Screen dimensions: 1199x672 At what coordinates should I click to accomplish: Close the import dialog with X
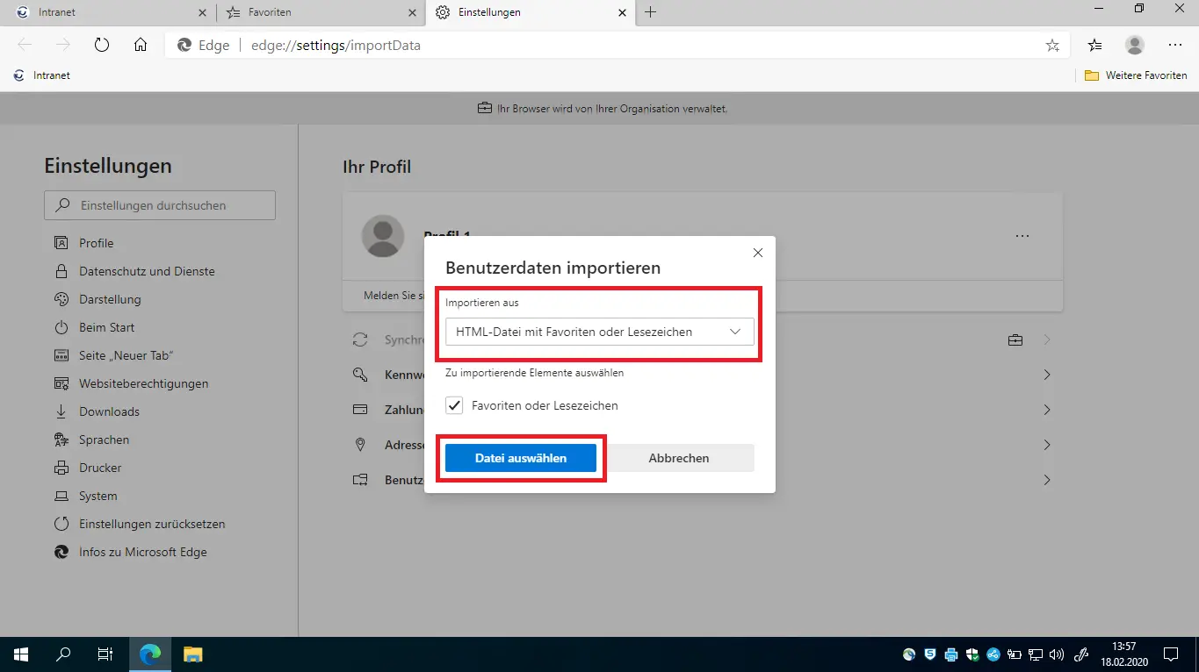(758, 253)
